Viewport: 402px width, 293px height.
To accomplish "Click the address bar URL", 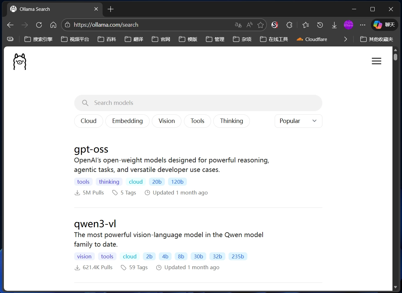I will pos(106,25).
